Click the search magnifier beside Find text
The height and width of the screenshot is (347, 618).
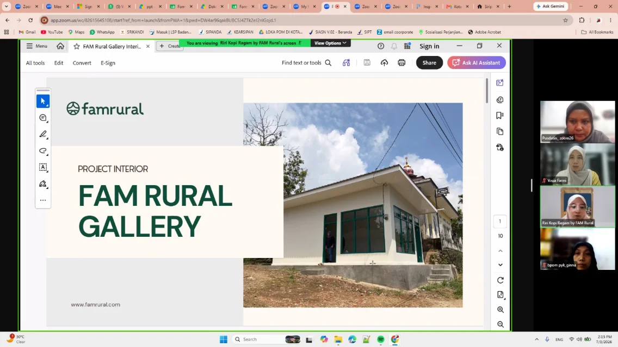pyautogui.click(x=328, y=63)
